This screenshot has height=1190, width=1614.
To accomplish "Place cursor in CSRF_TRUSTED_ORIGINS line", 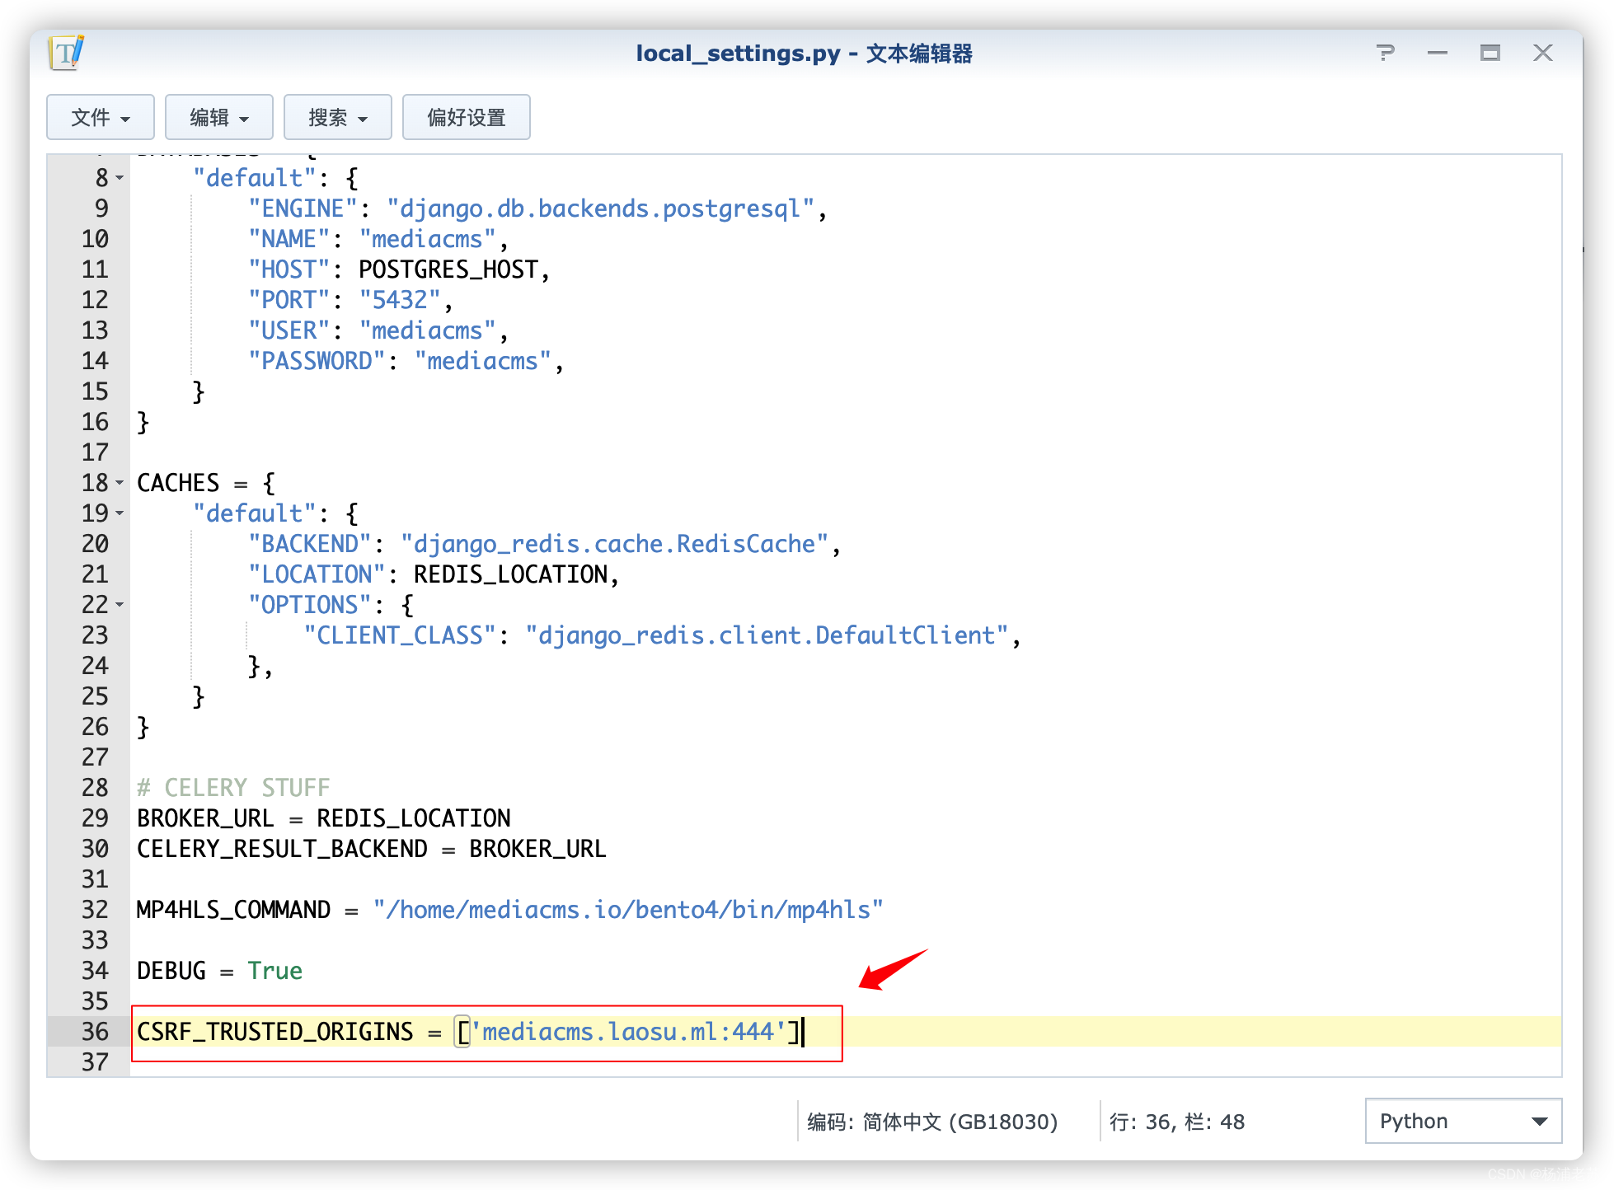I will 846,1032.
